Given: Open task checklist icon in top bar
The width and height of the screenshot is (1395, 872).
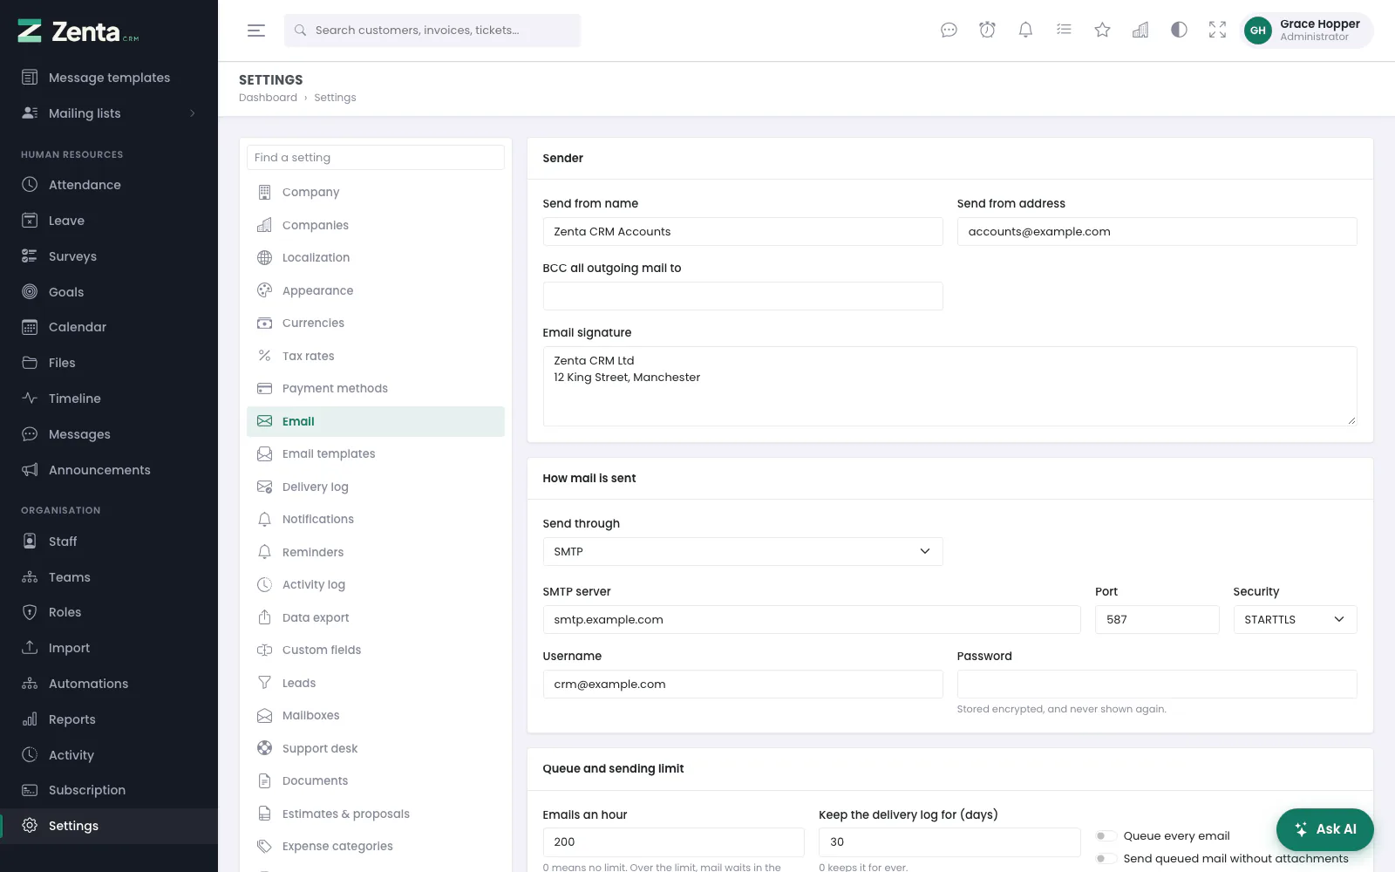Looking at the screenshot, I should [x=1064, y=31].
